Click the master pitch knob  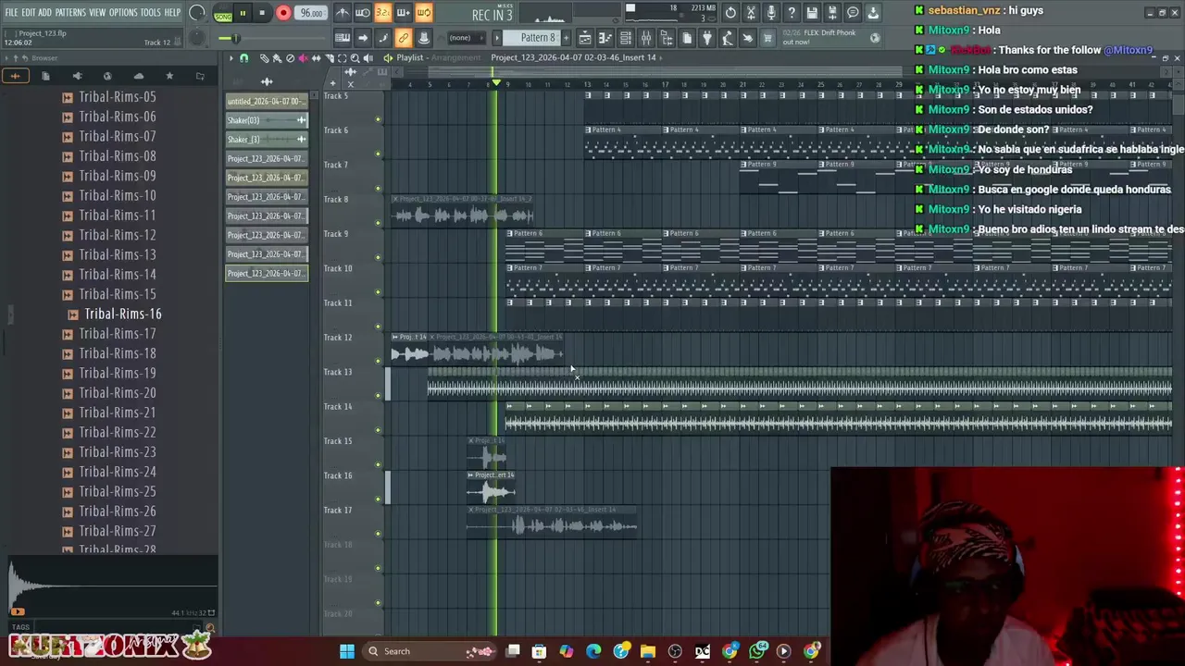(197, 38)
